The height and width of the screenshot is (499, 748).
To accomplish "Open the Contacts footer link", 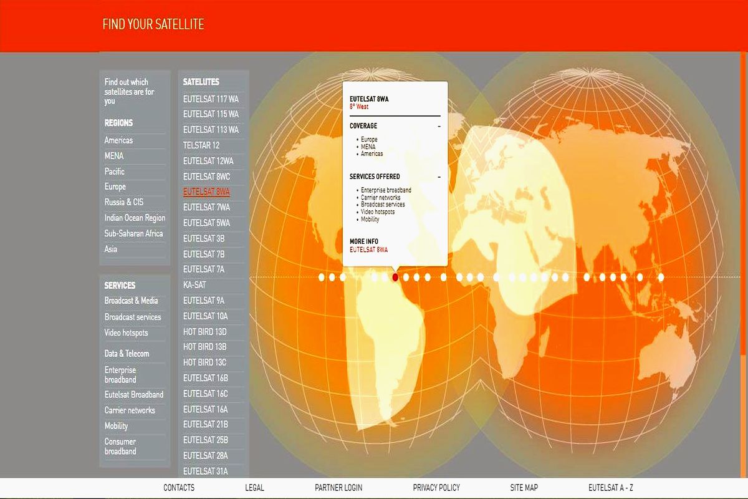I will pos(179,488).
